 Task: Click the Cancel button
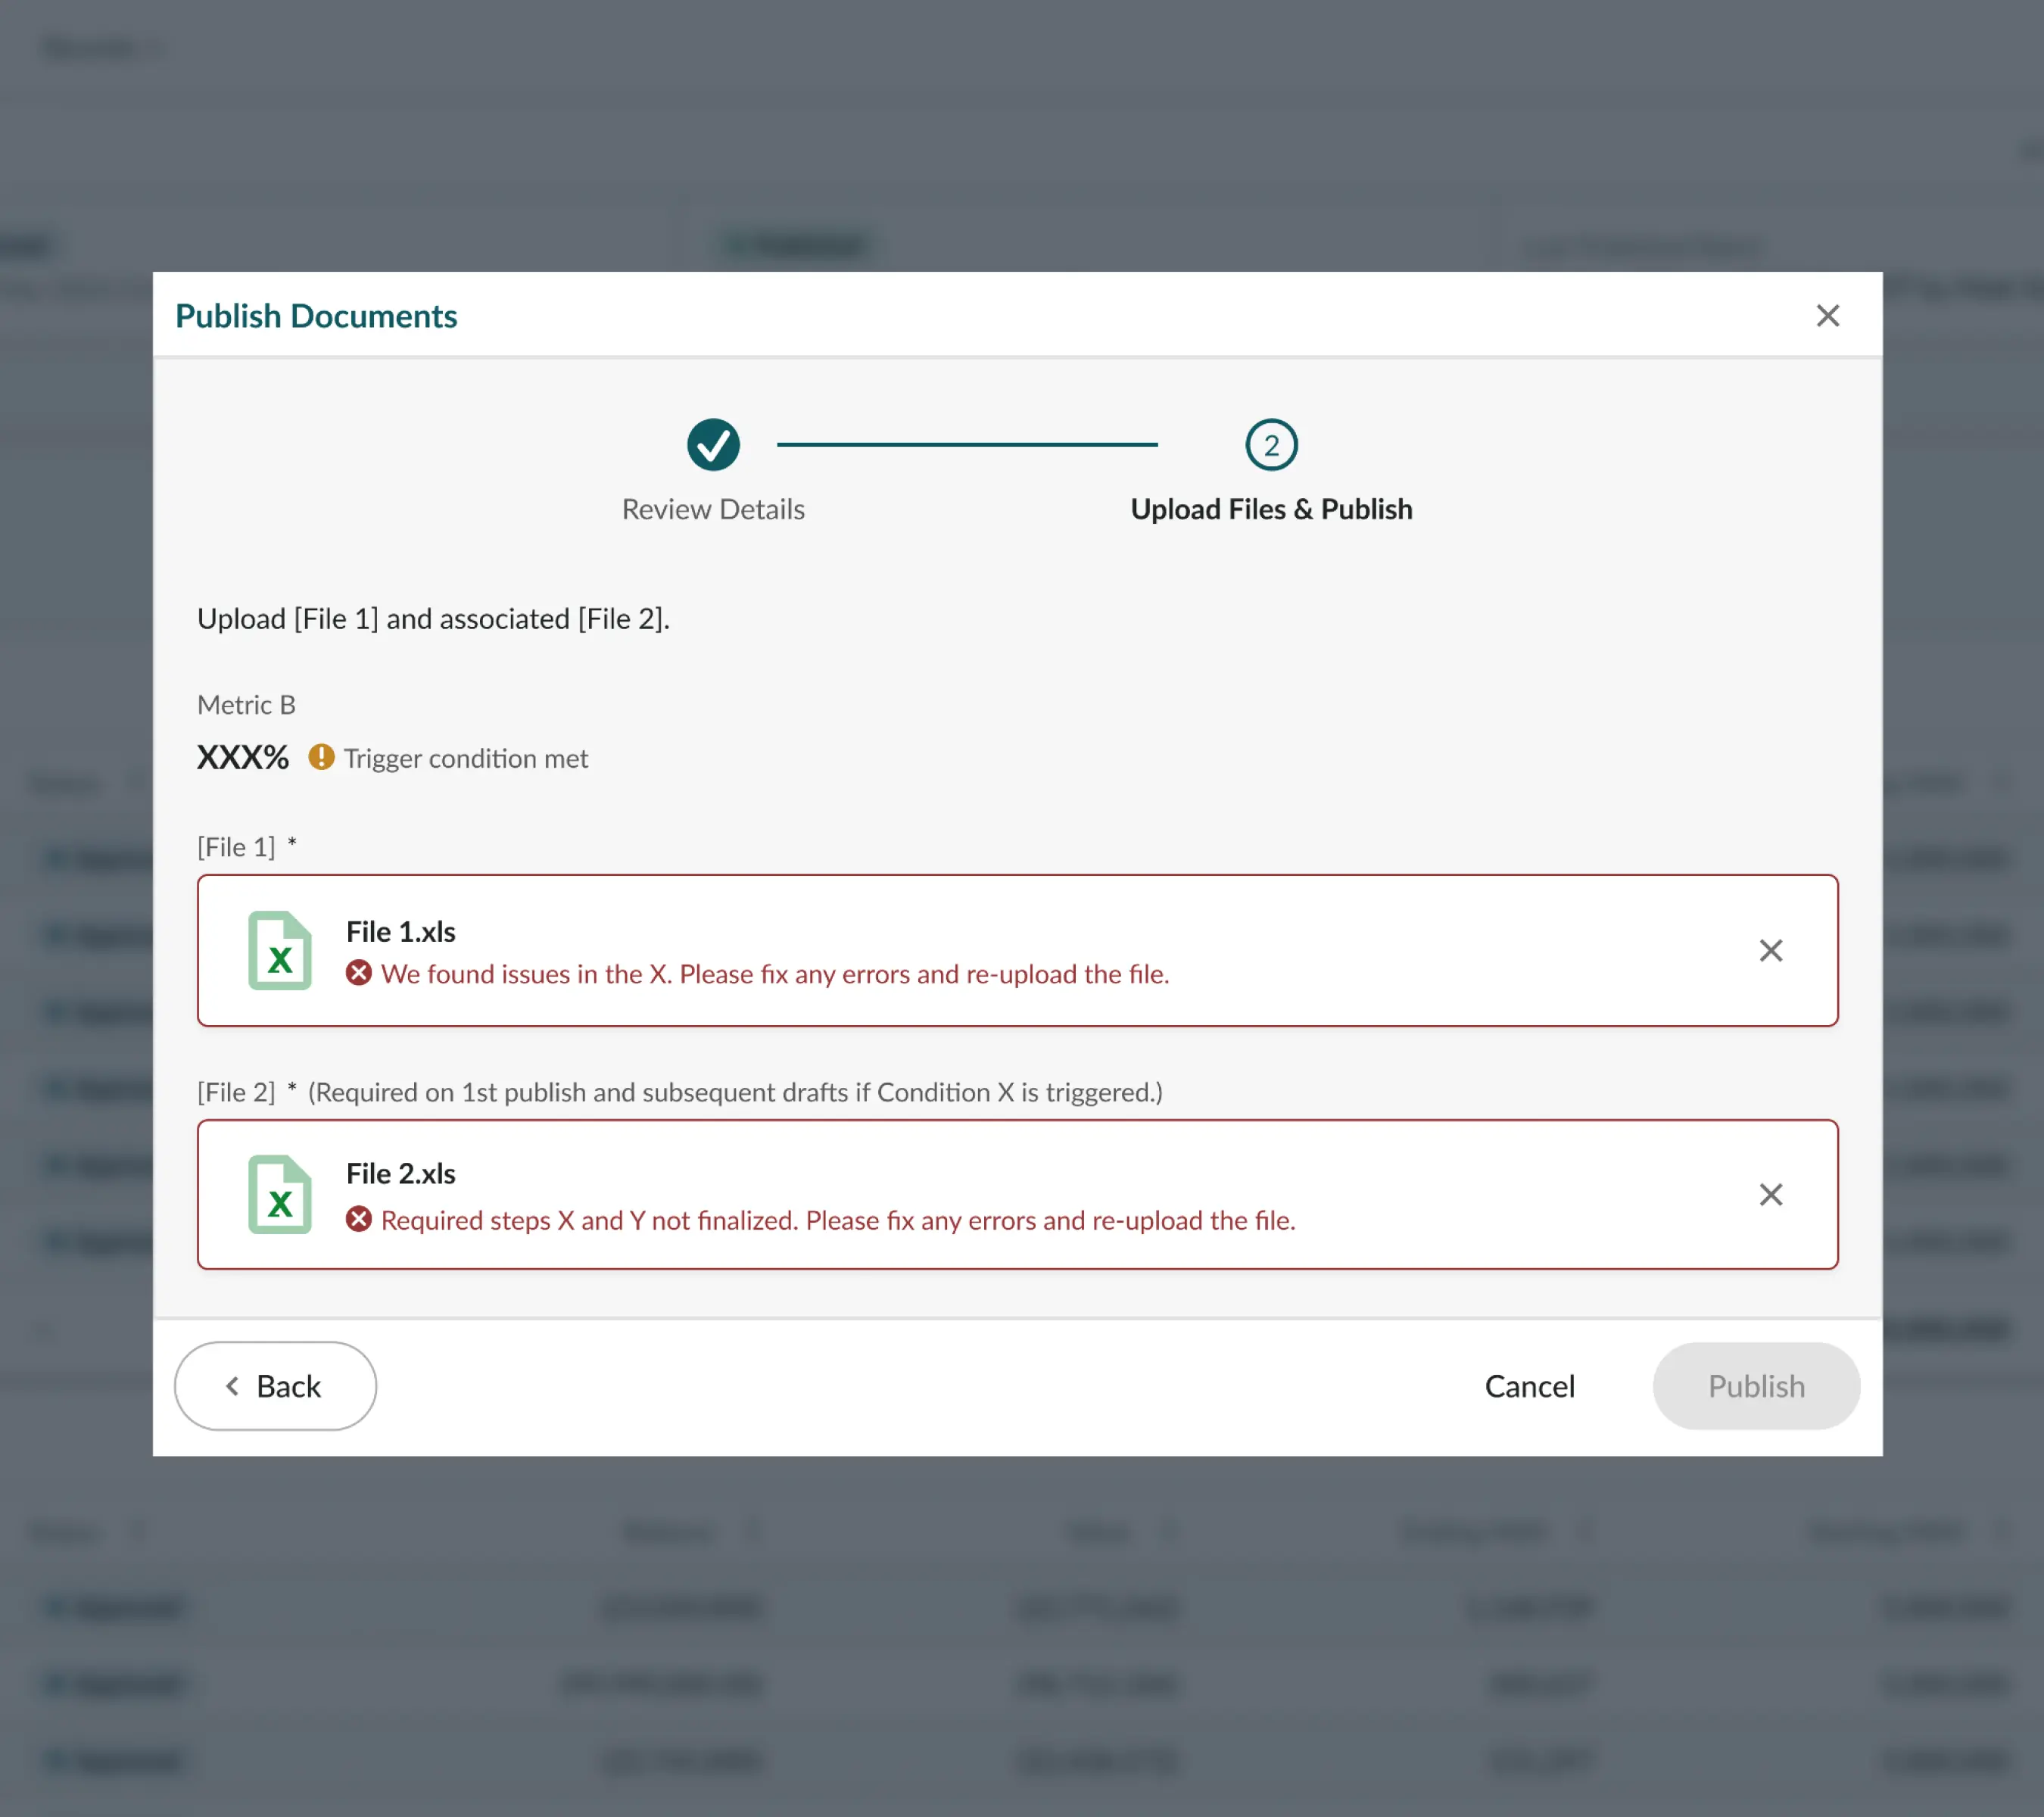(x=1529, y=1386)
